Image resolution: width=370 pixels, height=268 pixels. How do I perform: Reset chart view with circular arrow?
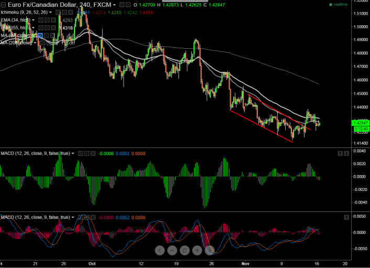(x=185, y=251)
